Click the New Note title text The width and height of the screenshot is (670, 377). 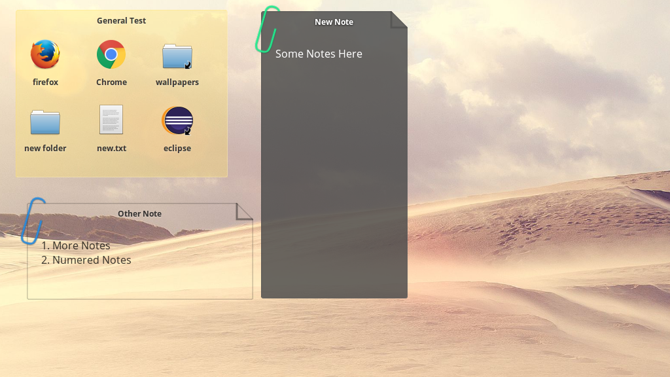[334, 22]
